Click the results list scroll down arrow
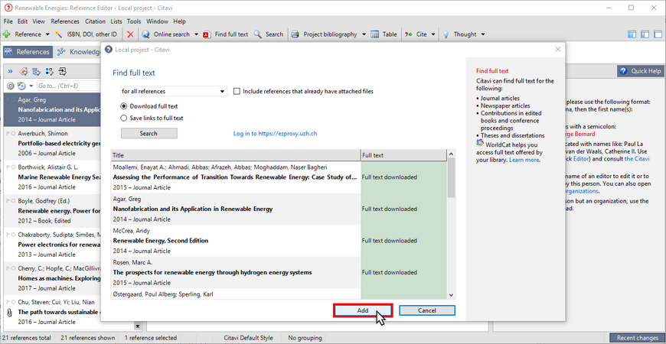 click(451, 295)
